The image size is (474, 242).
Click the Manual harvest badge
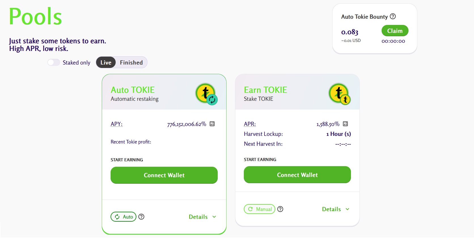click(259, 209)
